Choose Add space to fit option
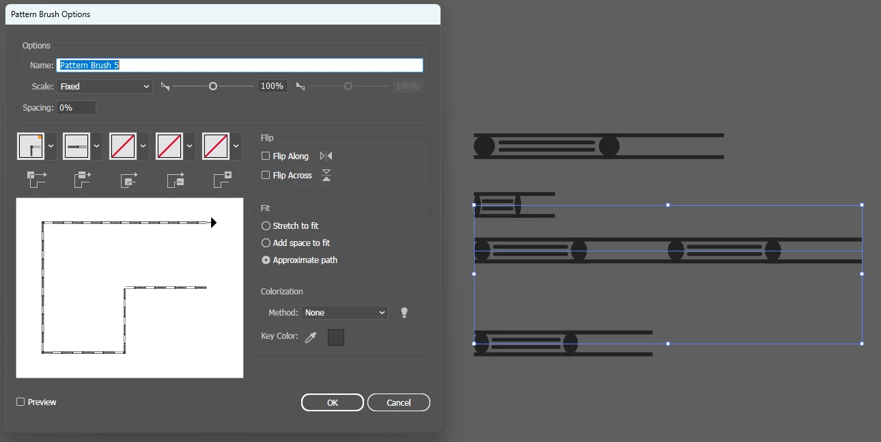Viewport: 881px width, 442px height. (x=266, y=243)
